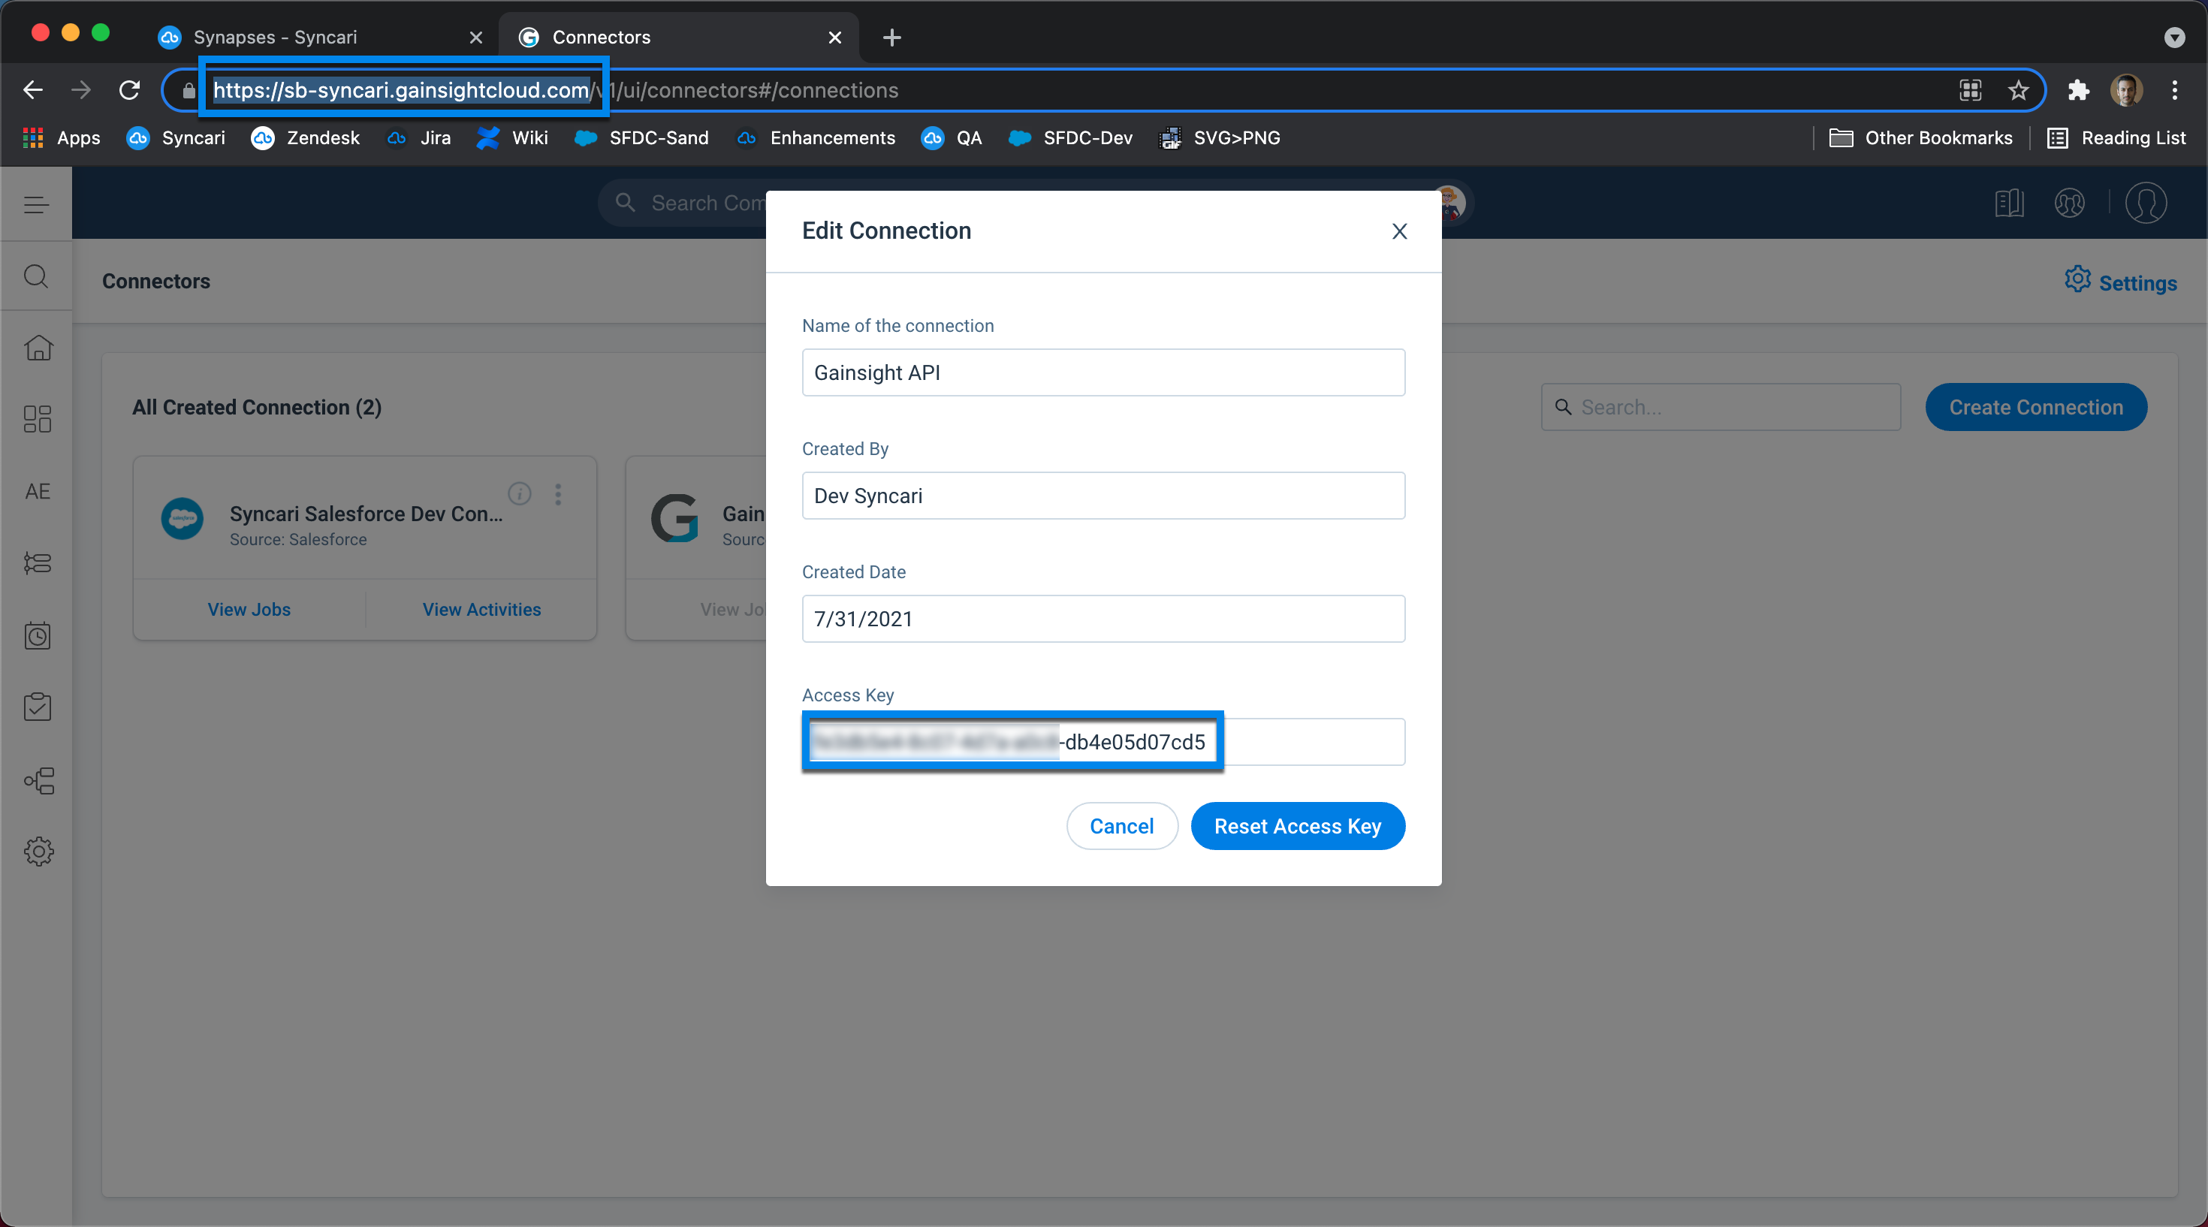Click Reset Access Key button

coord(1298,826)
